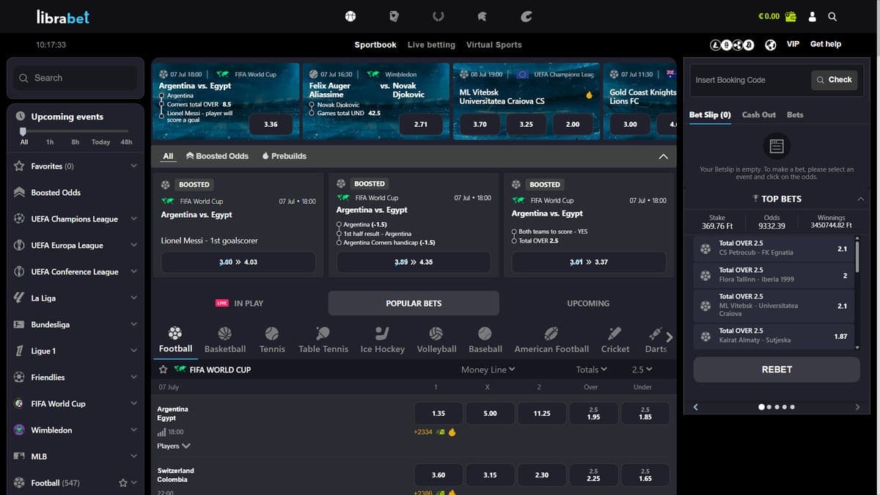
Task: Go to next top bets slide arrow
Action: (x=857, y=407)
